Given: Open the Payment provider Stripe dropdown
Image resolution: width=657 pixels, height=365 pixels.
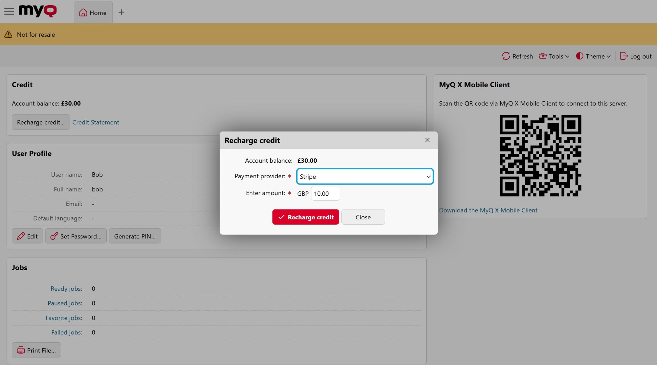Looking at the screenshot, I should [x=365, y=177].
